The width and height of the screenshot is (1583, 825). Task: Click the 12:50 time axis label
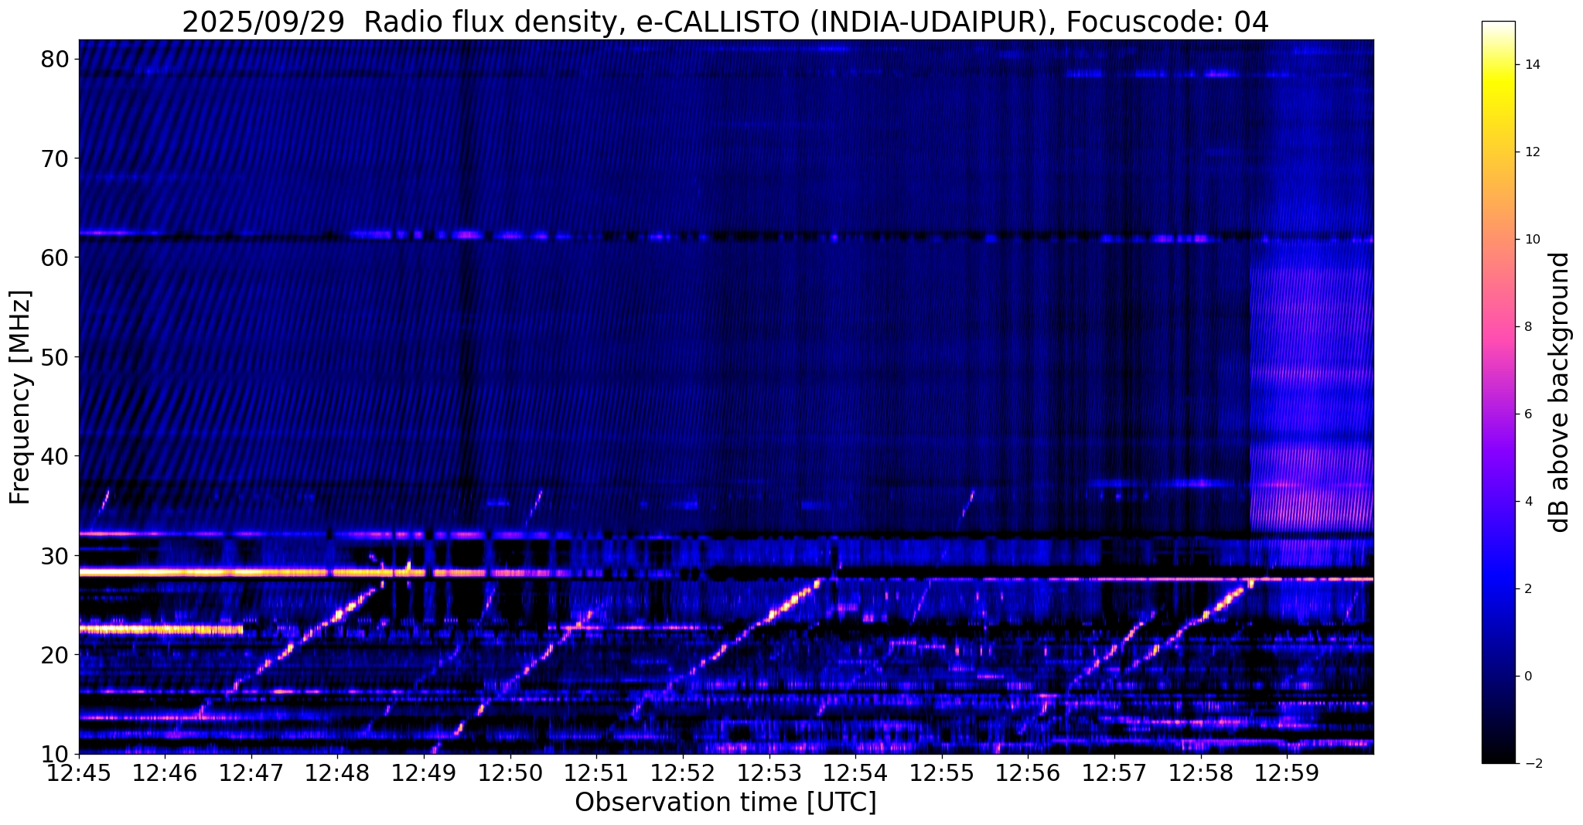pos(510,773)
